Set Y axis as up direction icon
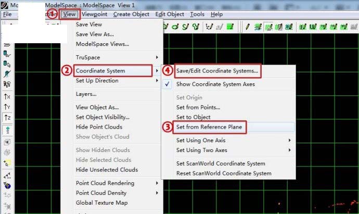Image resolution: width=359 pixels, height=214 pixels. pos(7,107)
